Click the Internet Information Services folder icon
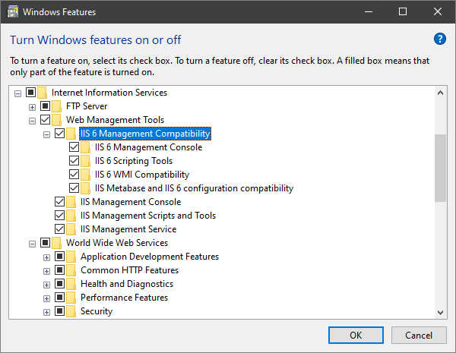456x353 pixels. pyautogui.click(x=43, y=93)
